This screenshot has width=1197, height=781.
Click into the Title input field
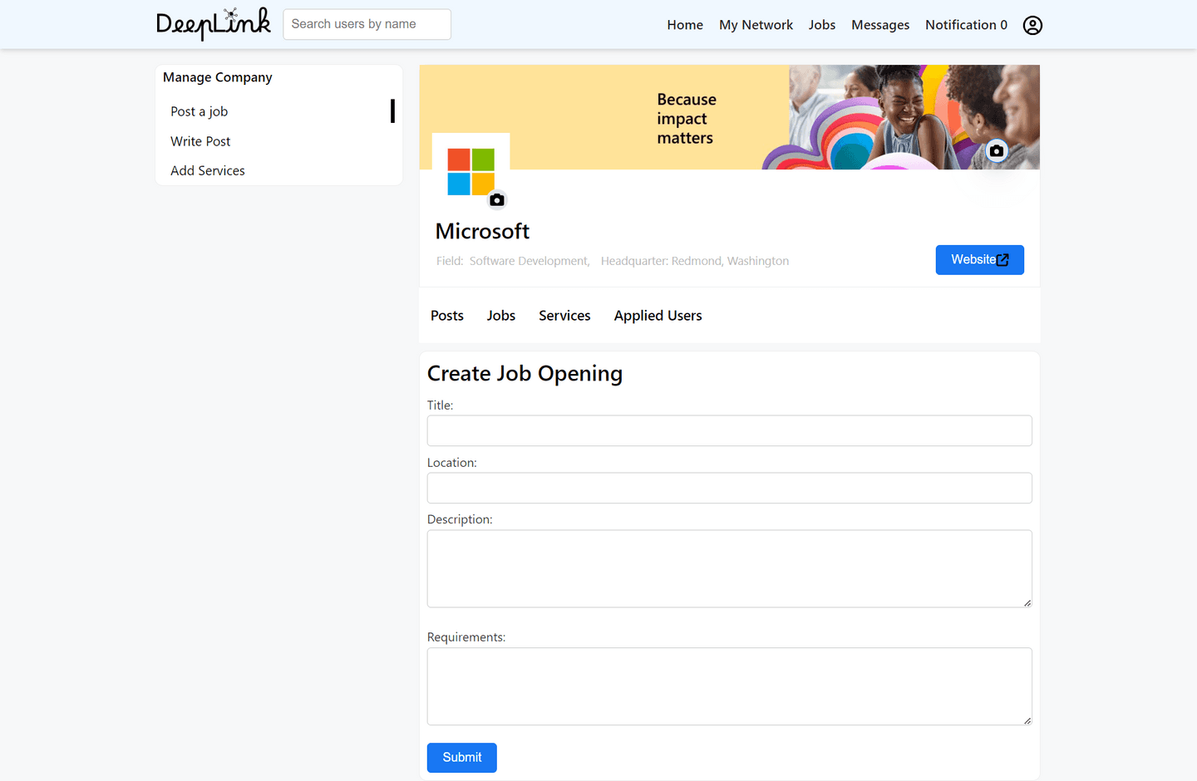coord(730,430)
